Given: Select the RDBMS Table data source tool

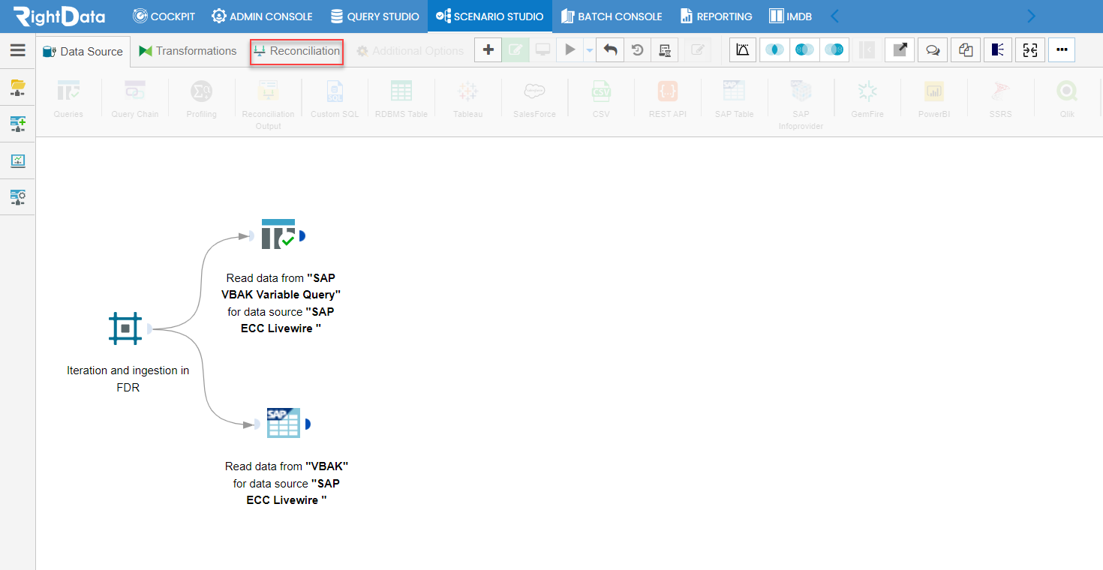Looking at the screenshot, I should pyautogui.click(x=401, y=99).
